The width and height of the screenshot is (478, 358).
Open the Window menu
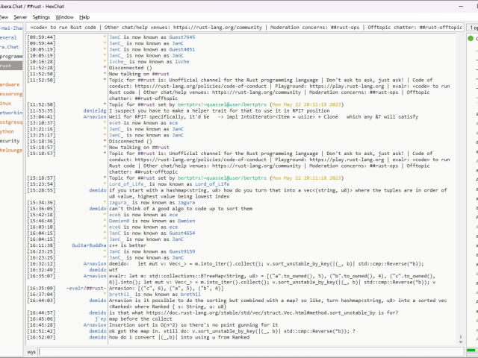pyautogui.click(x=65, y=16)
